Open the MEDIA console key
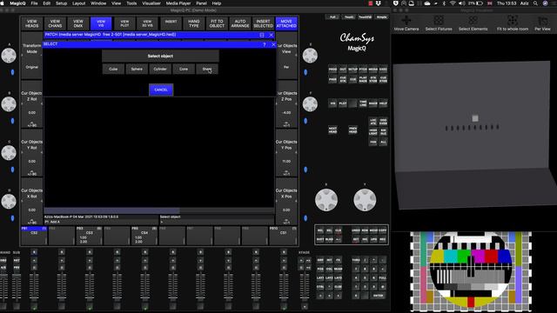The width and height of the screenshot is (557, 313). [x=373, y=70]
